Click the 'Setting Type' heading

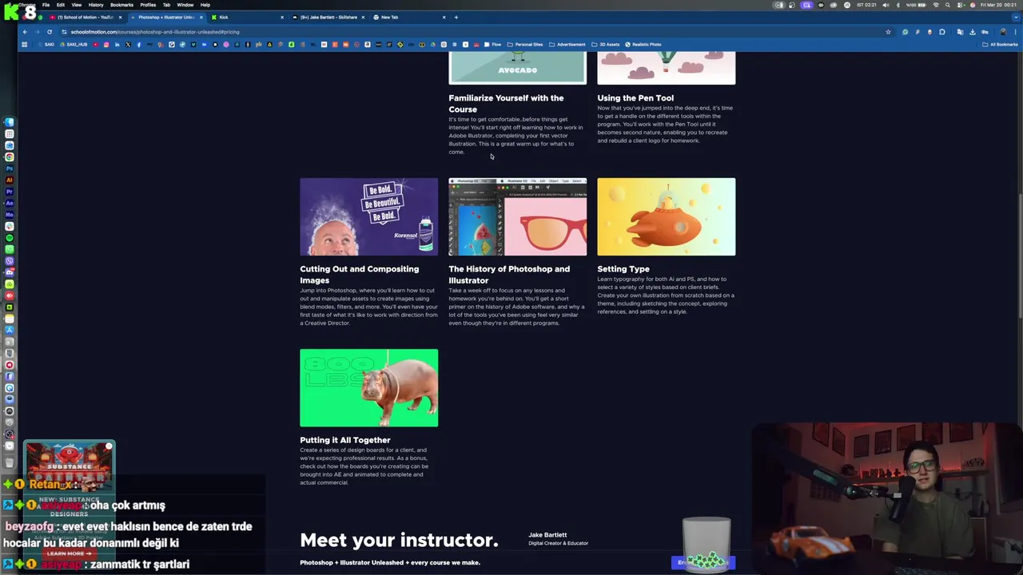coord(623,269)
